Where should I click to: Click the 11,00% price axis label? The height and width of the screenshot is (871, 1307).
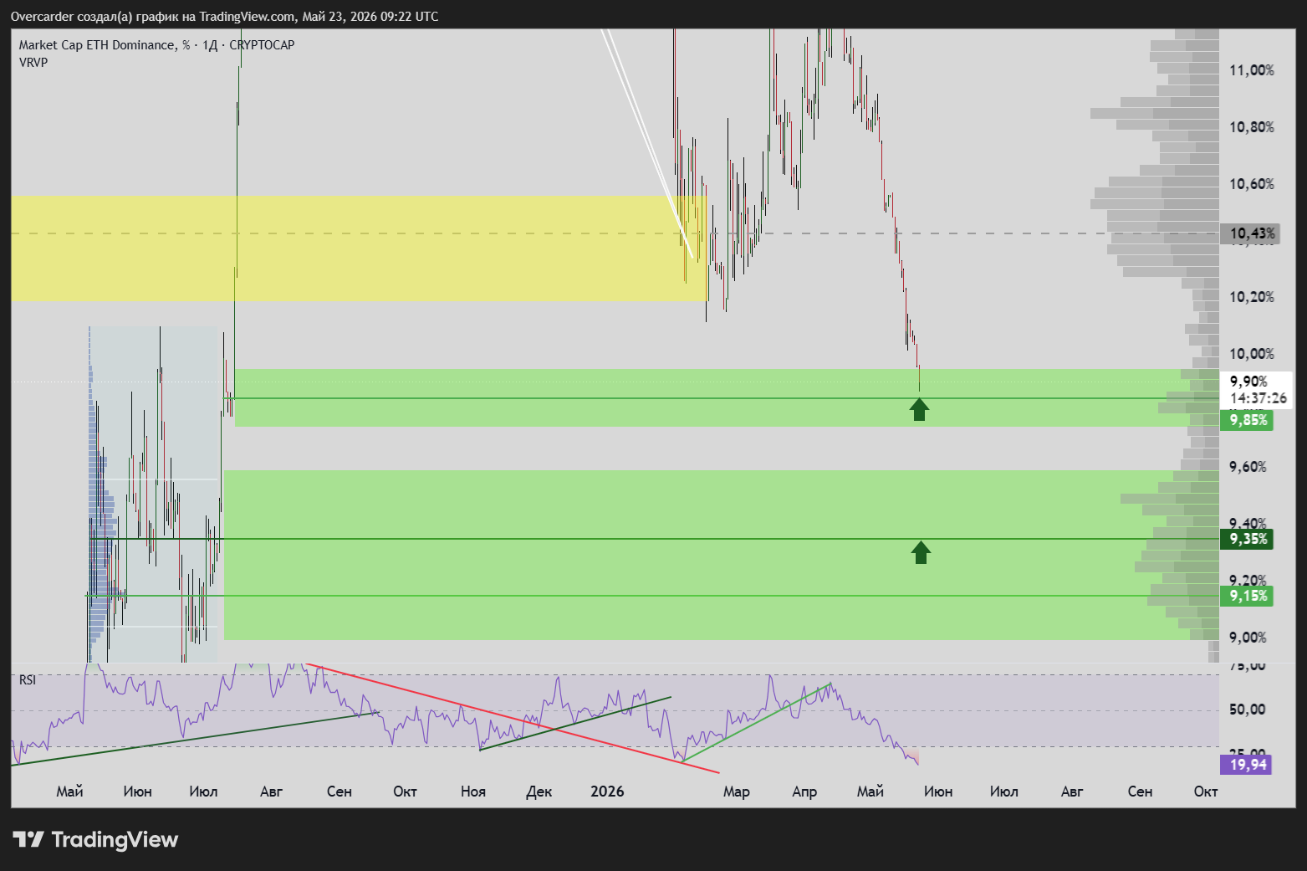(x=1252, y=70)
